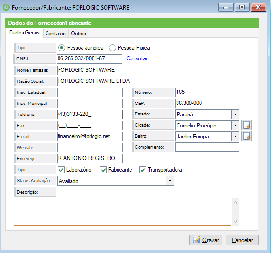Viewport: 271px width, 253px height.
Task: Uncheck the Laboratório checkbox
Action: (x=61, y=170)
